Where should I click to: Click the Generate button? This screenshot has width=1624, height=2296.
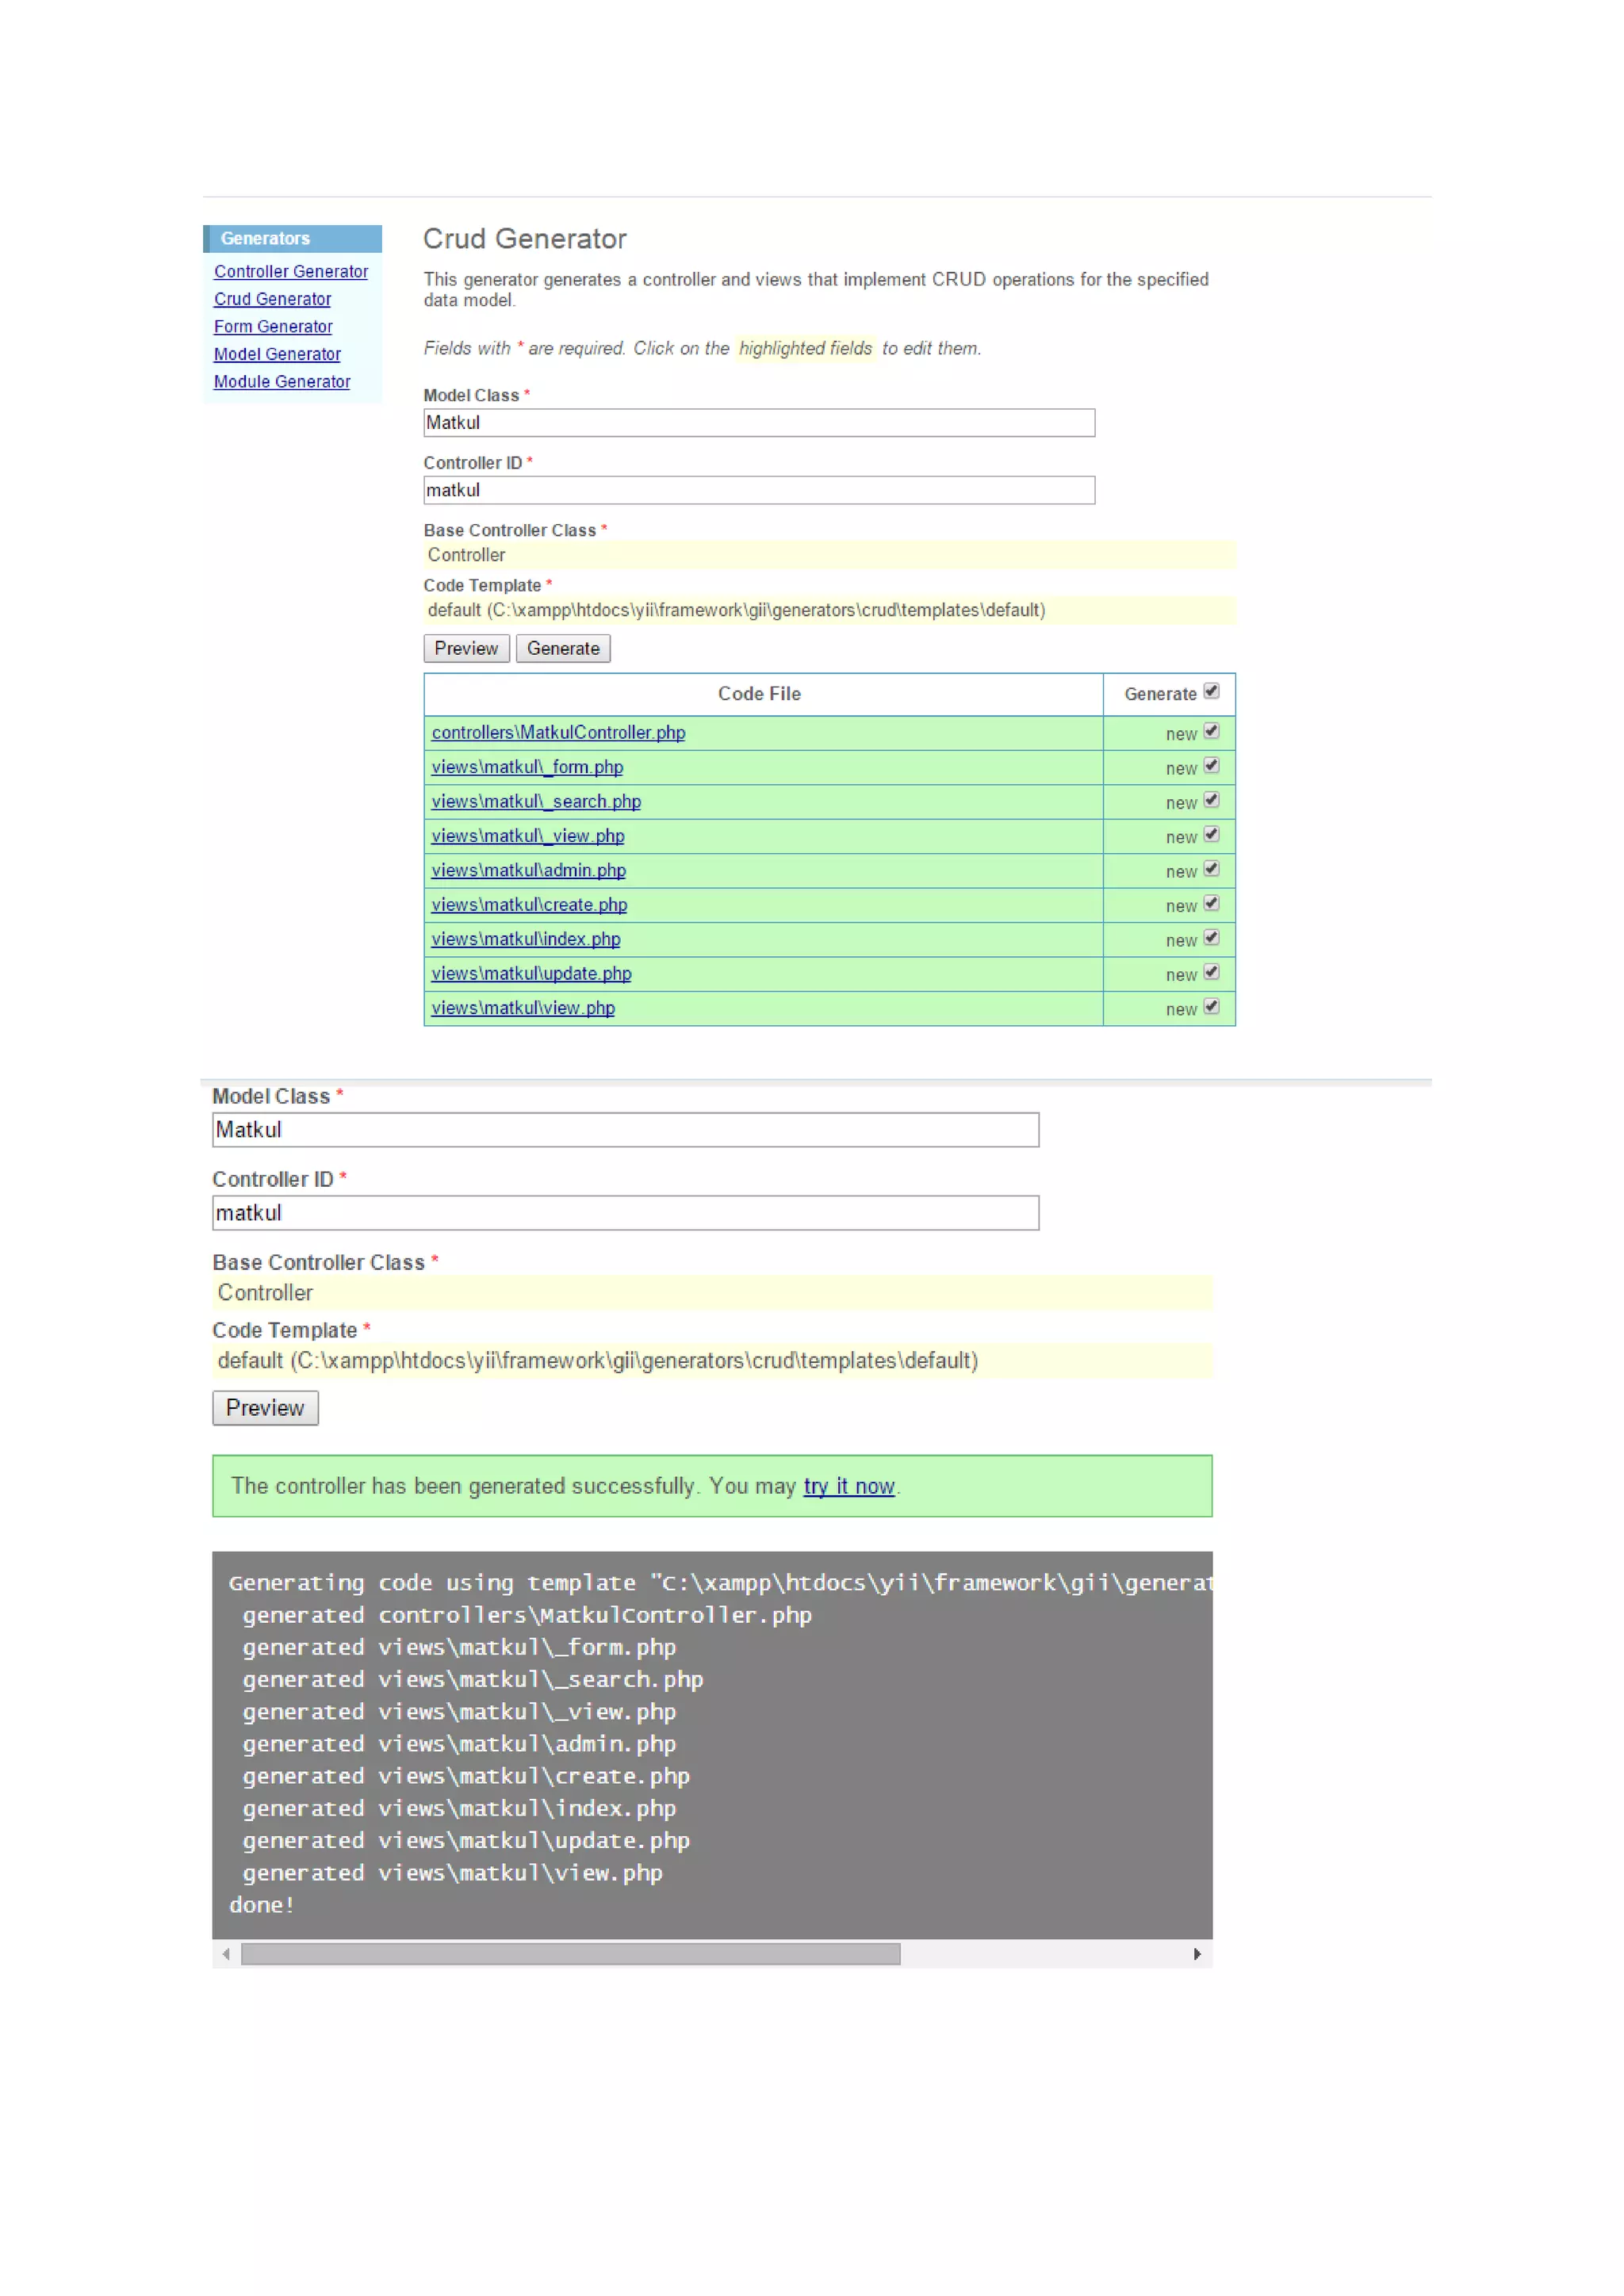[x=563, y=648]
